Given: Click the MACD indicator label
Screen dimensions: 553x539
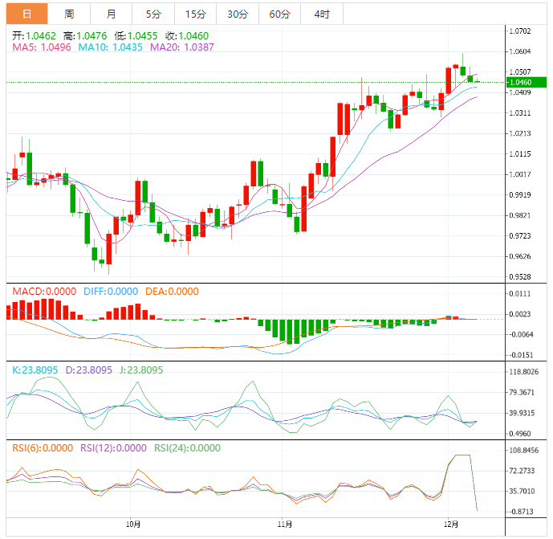Looking at the screenshot, I should 43,292.
